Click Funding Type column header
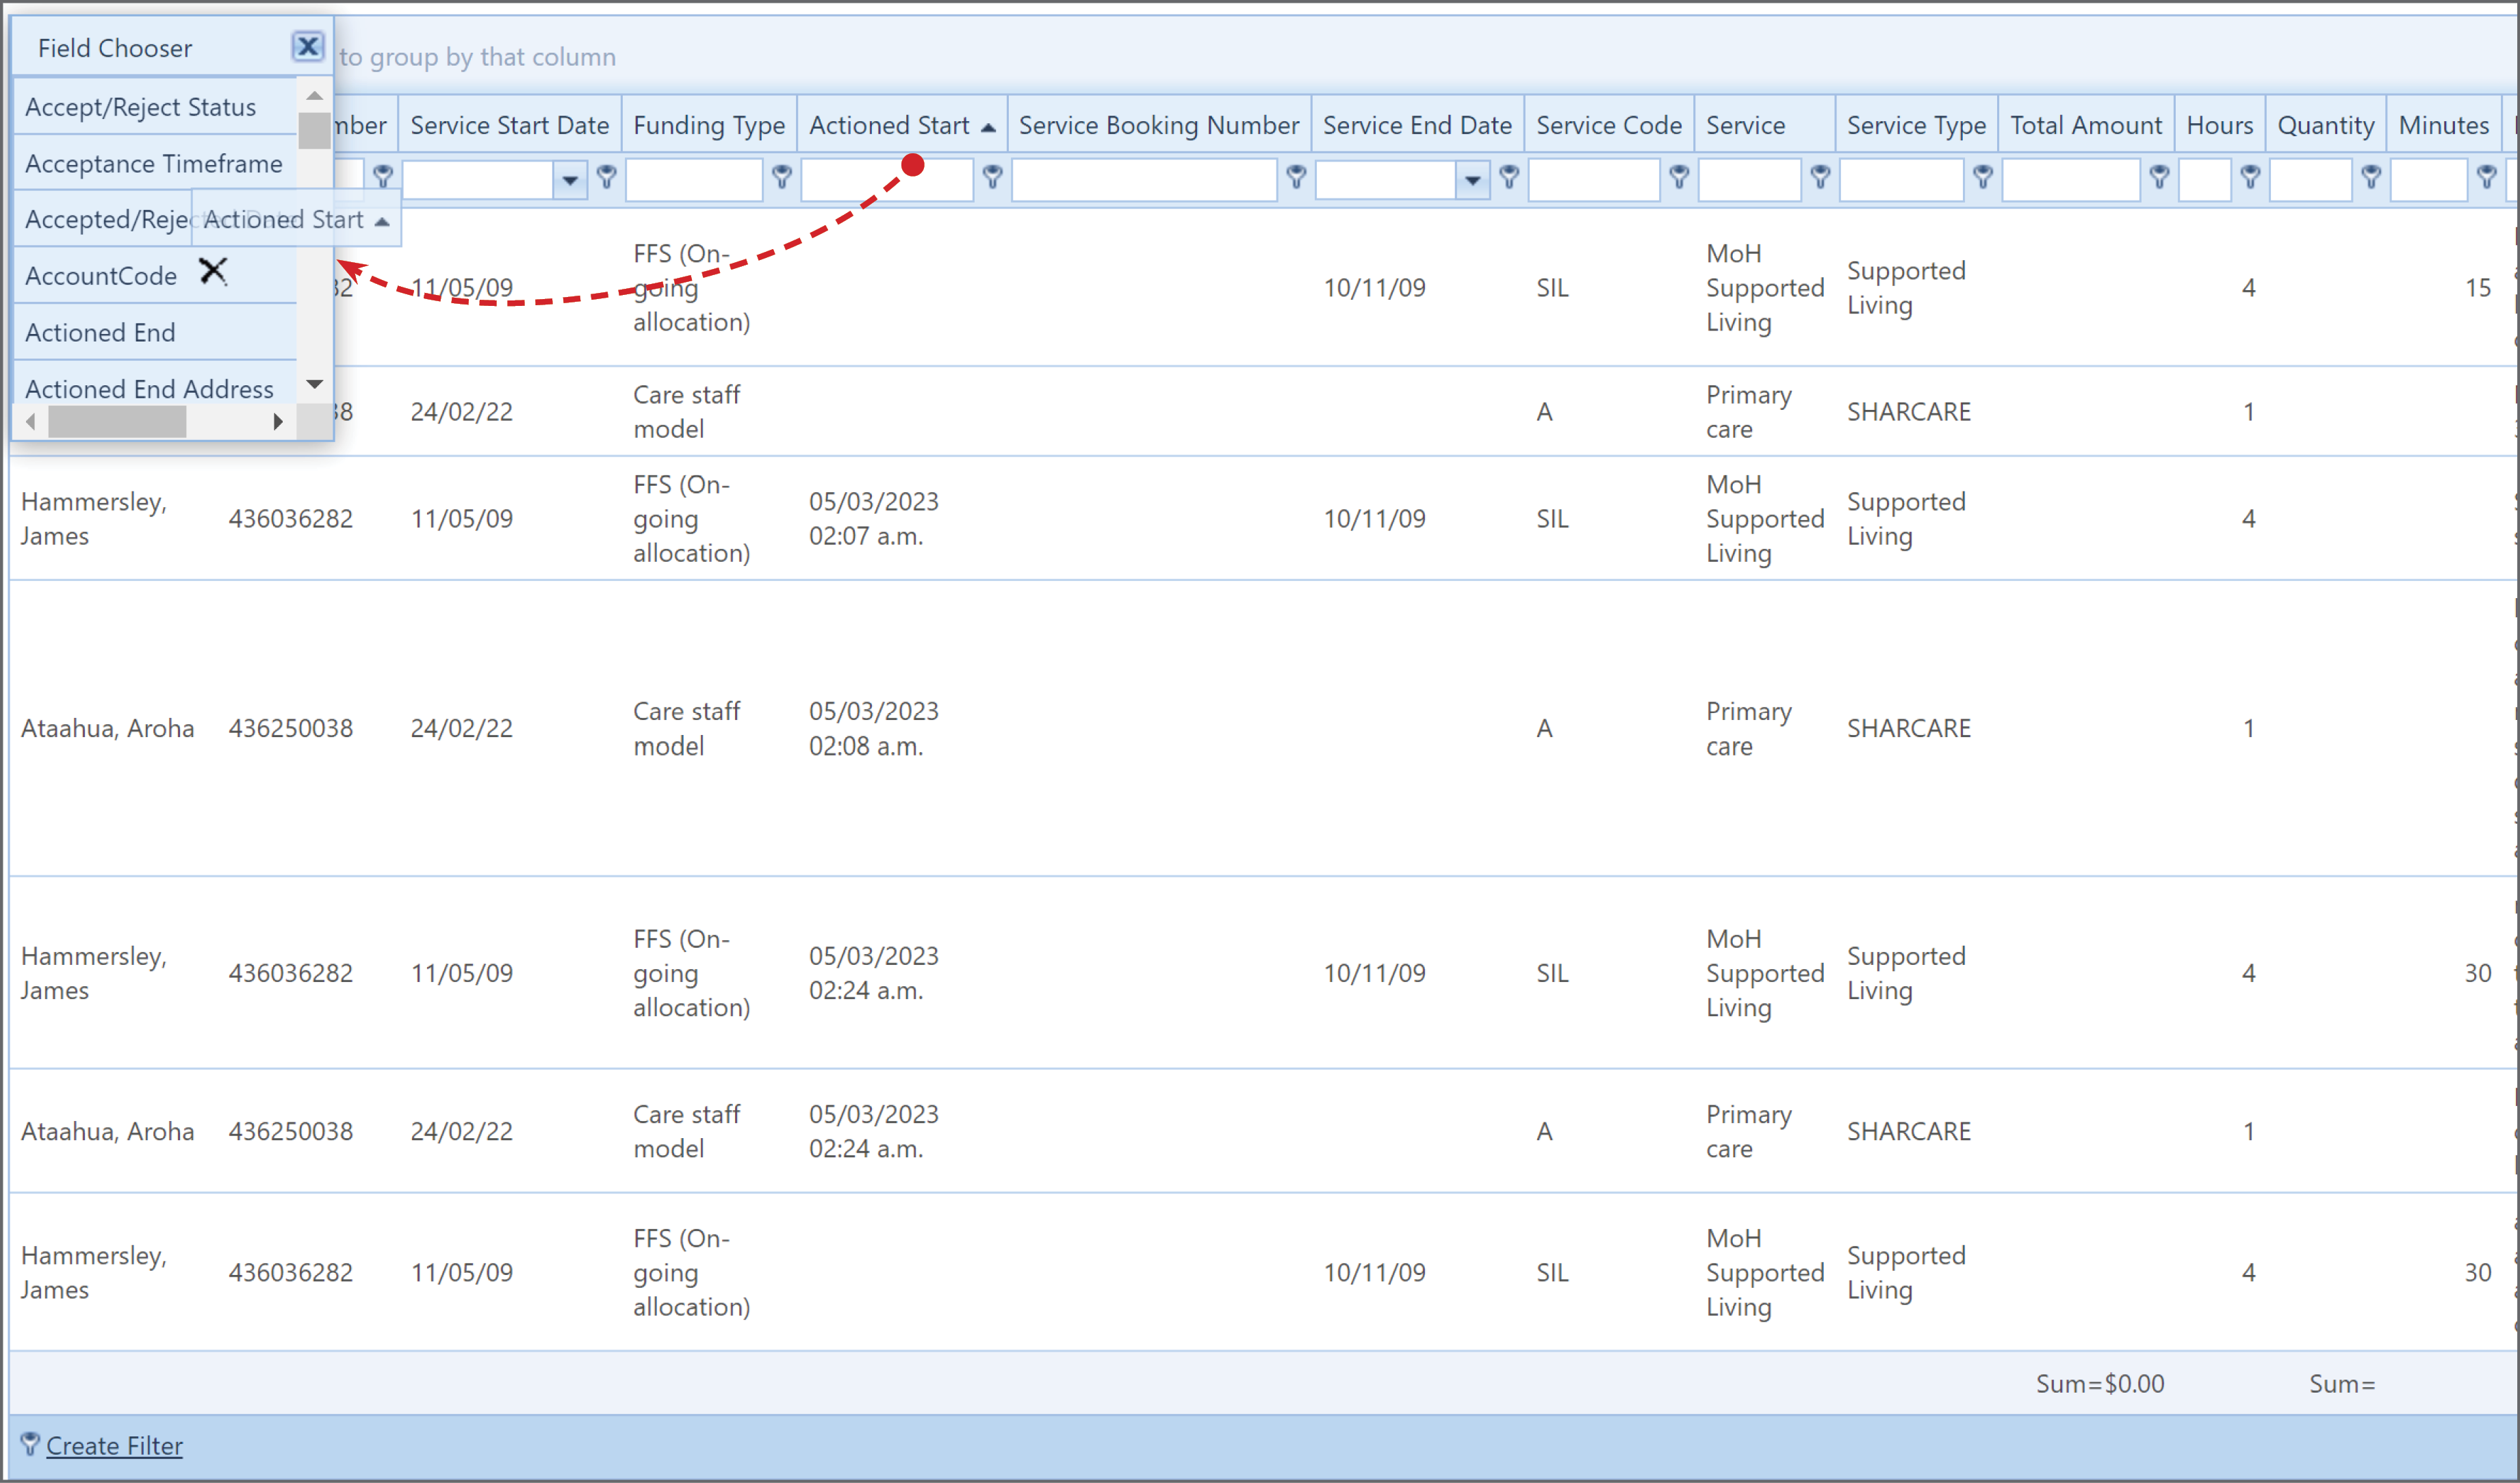 [x=709, y=125]
